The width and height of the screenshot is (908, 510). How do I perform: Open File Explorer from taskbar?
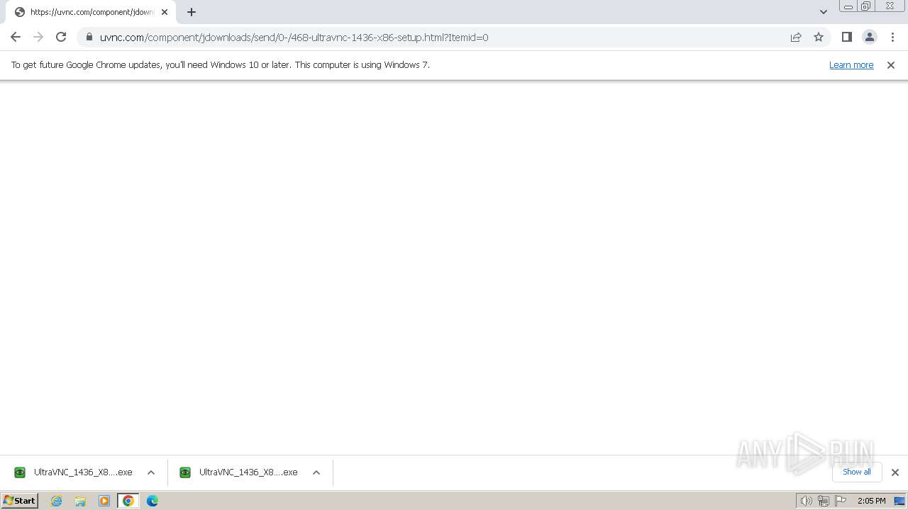point(80,501)
